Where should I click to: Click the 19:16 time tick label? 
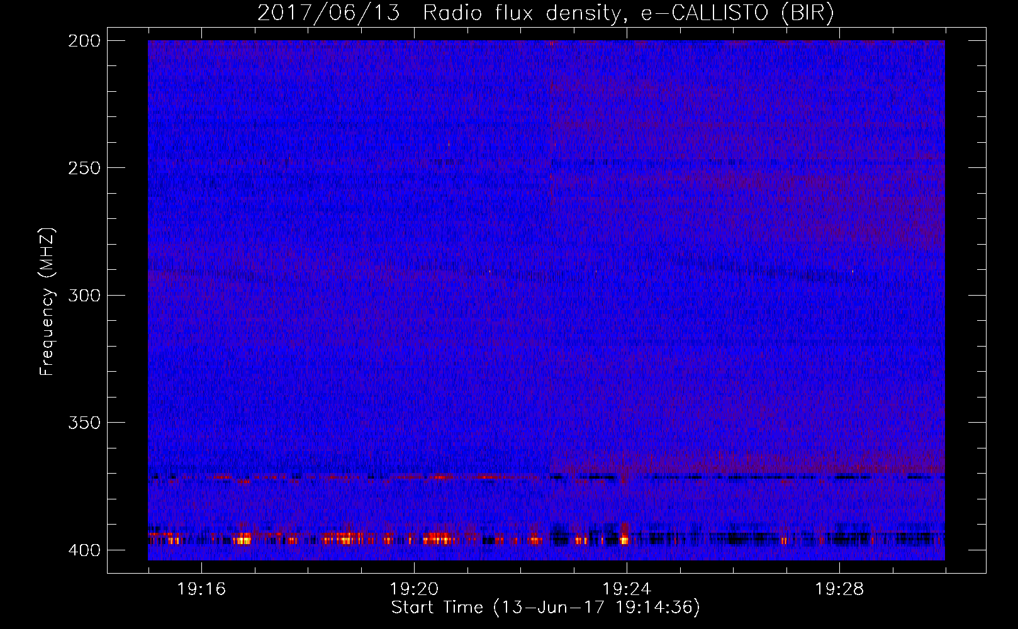coord(201,589)
